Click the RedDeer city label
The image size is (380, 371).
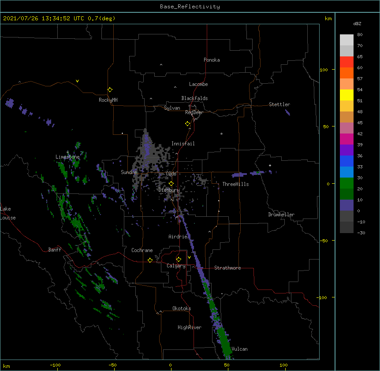tap(194, 112)
